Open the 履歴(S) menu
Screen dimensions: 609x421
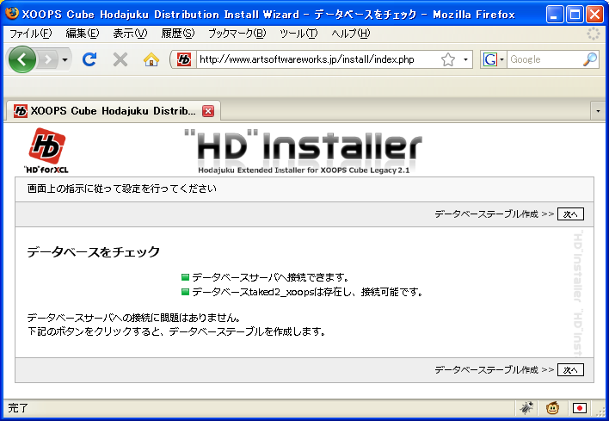point(178,34)
